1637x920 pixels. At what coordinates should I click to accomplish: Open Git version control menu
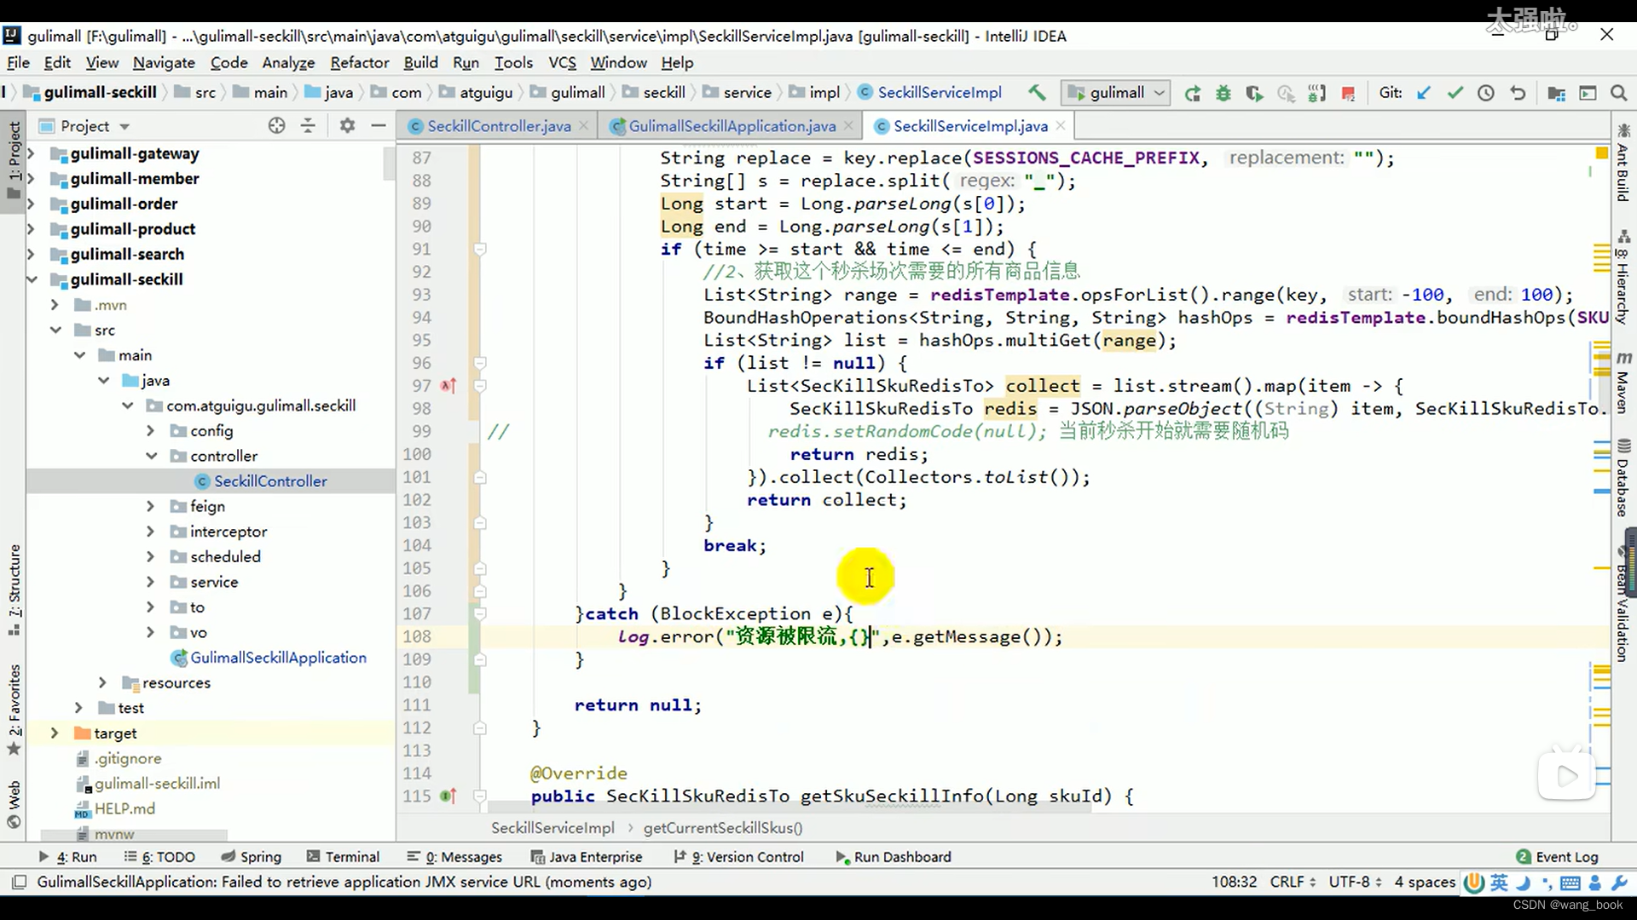pyautogui.click(x=561, y=62)
